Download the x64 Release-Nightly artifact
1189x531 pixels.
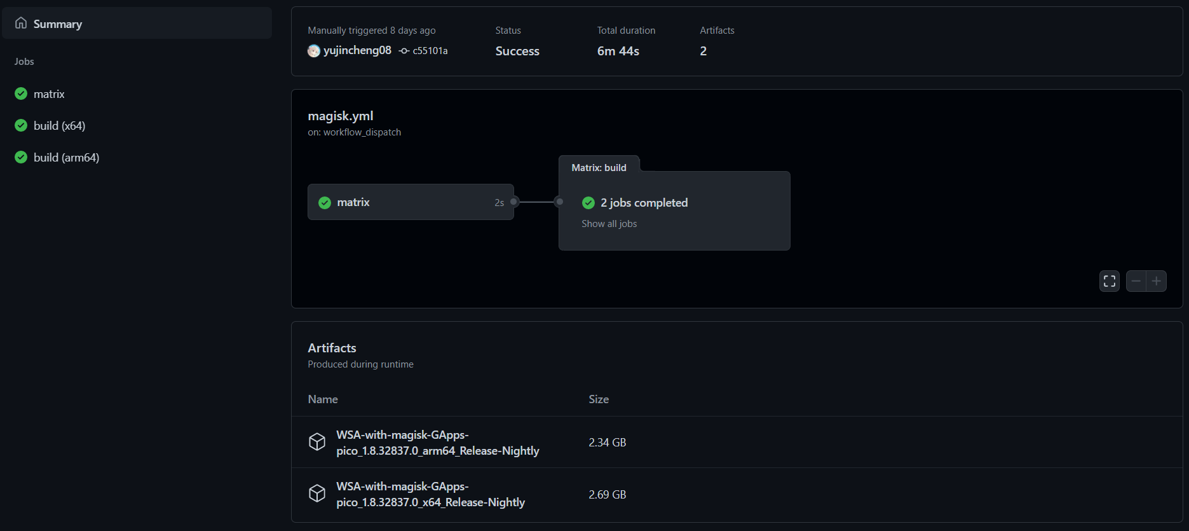point(431,494)
